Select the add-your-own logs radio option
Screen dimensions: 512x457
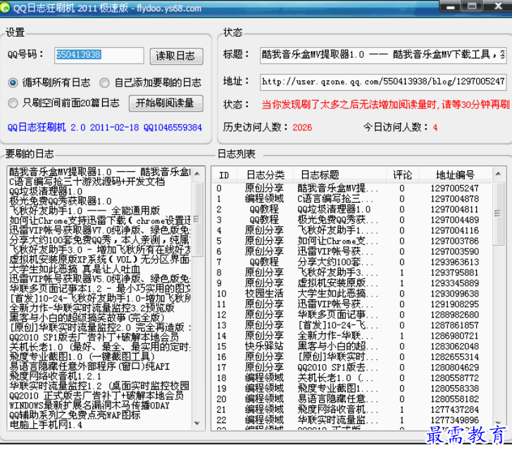pyautogui.click(x=104, y=83)
